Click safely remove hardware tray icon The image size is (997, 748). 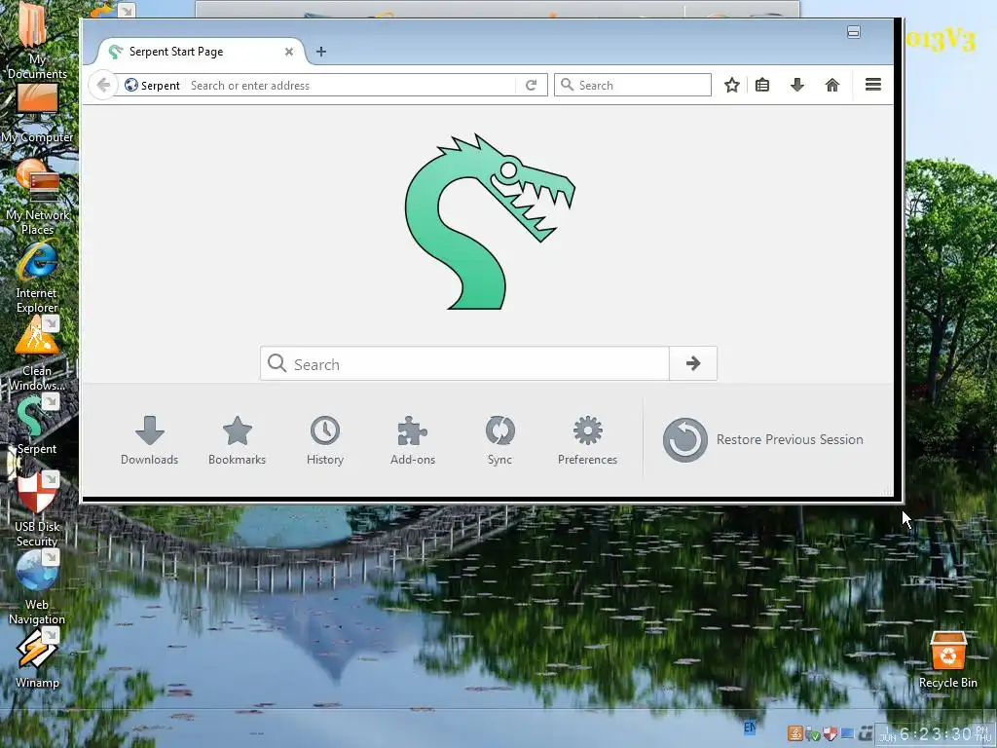(x=812, y=734)
